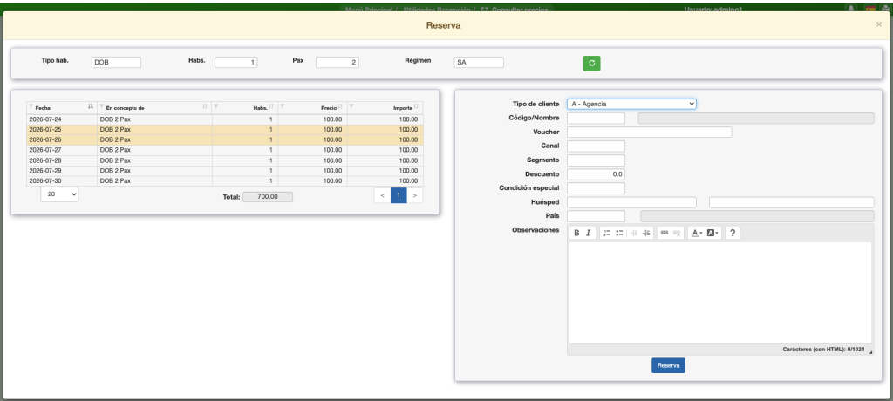Screen dimensions: 893x401
Task: Apply bold formatting in Observaciones editor
Action: (576, 233)
